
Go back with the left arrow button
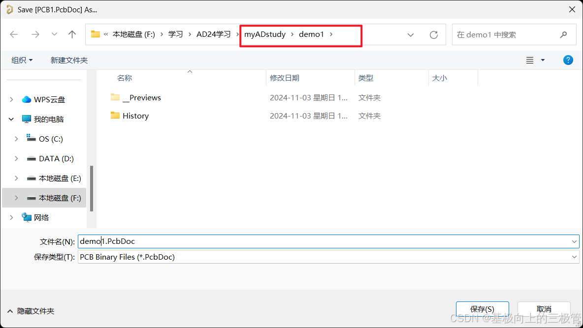pyautogui.click(x=14, y=34)
